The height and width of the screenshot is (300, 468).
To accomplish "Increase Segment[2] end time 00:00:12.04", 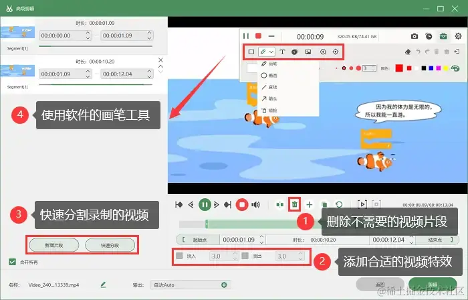I will 150,72.
